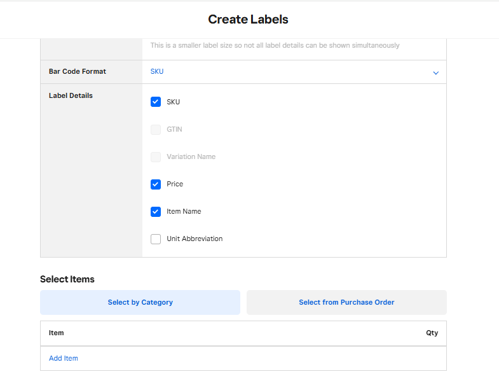The image size is (499, 381).
Task: Click the Select Items section heading
Action: [67, 279]
